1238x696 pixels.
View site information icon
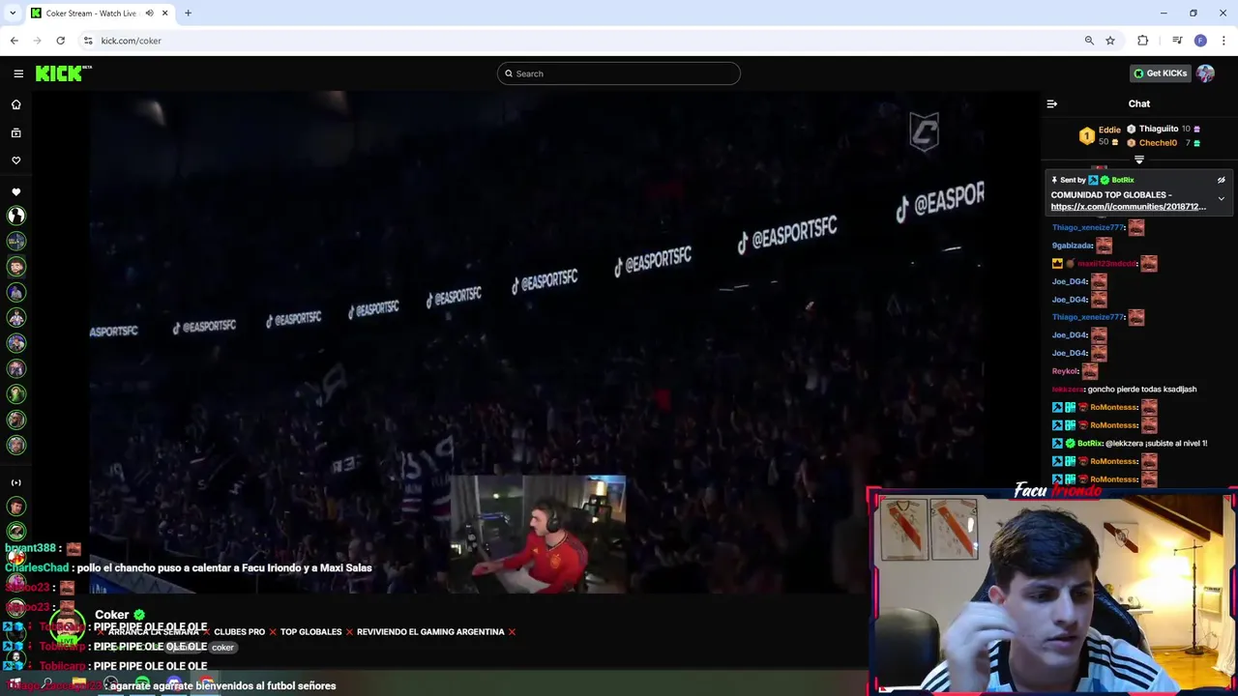88,41
